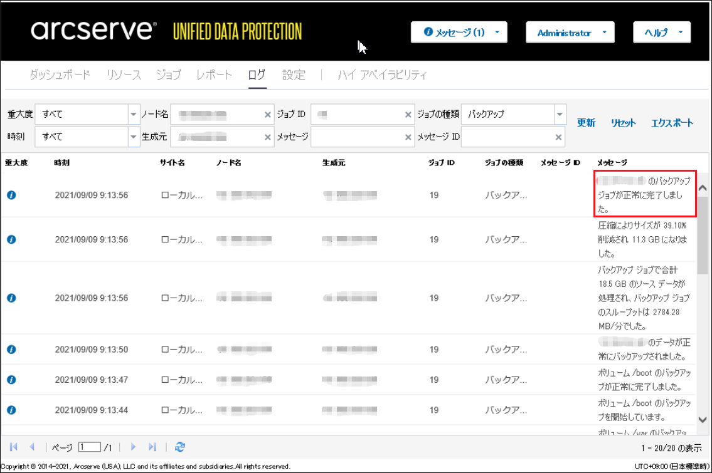712x473 pixels.
Task: Click the previous page arrow icon
Action: pos(32,447)
